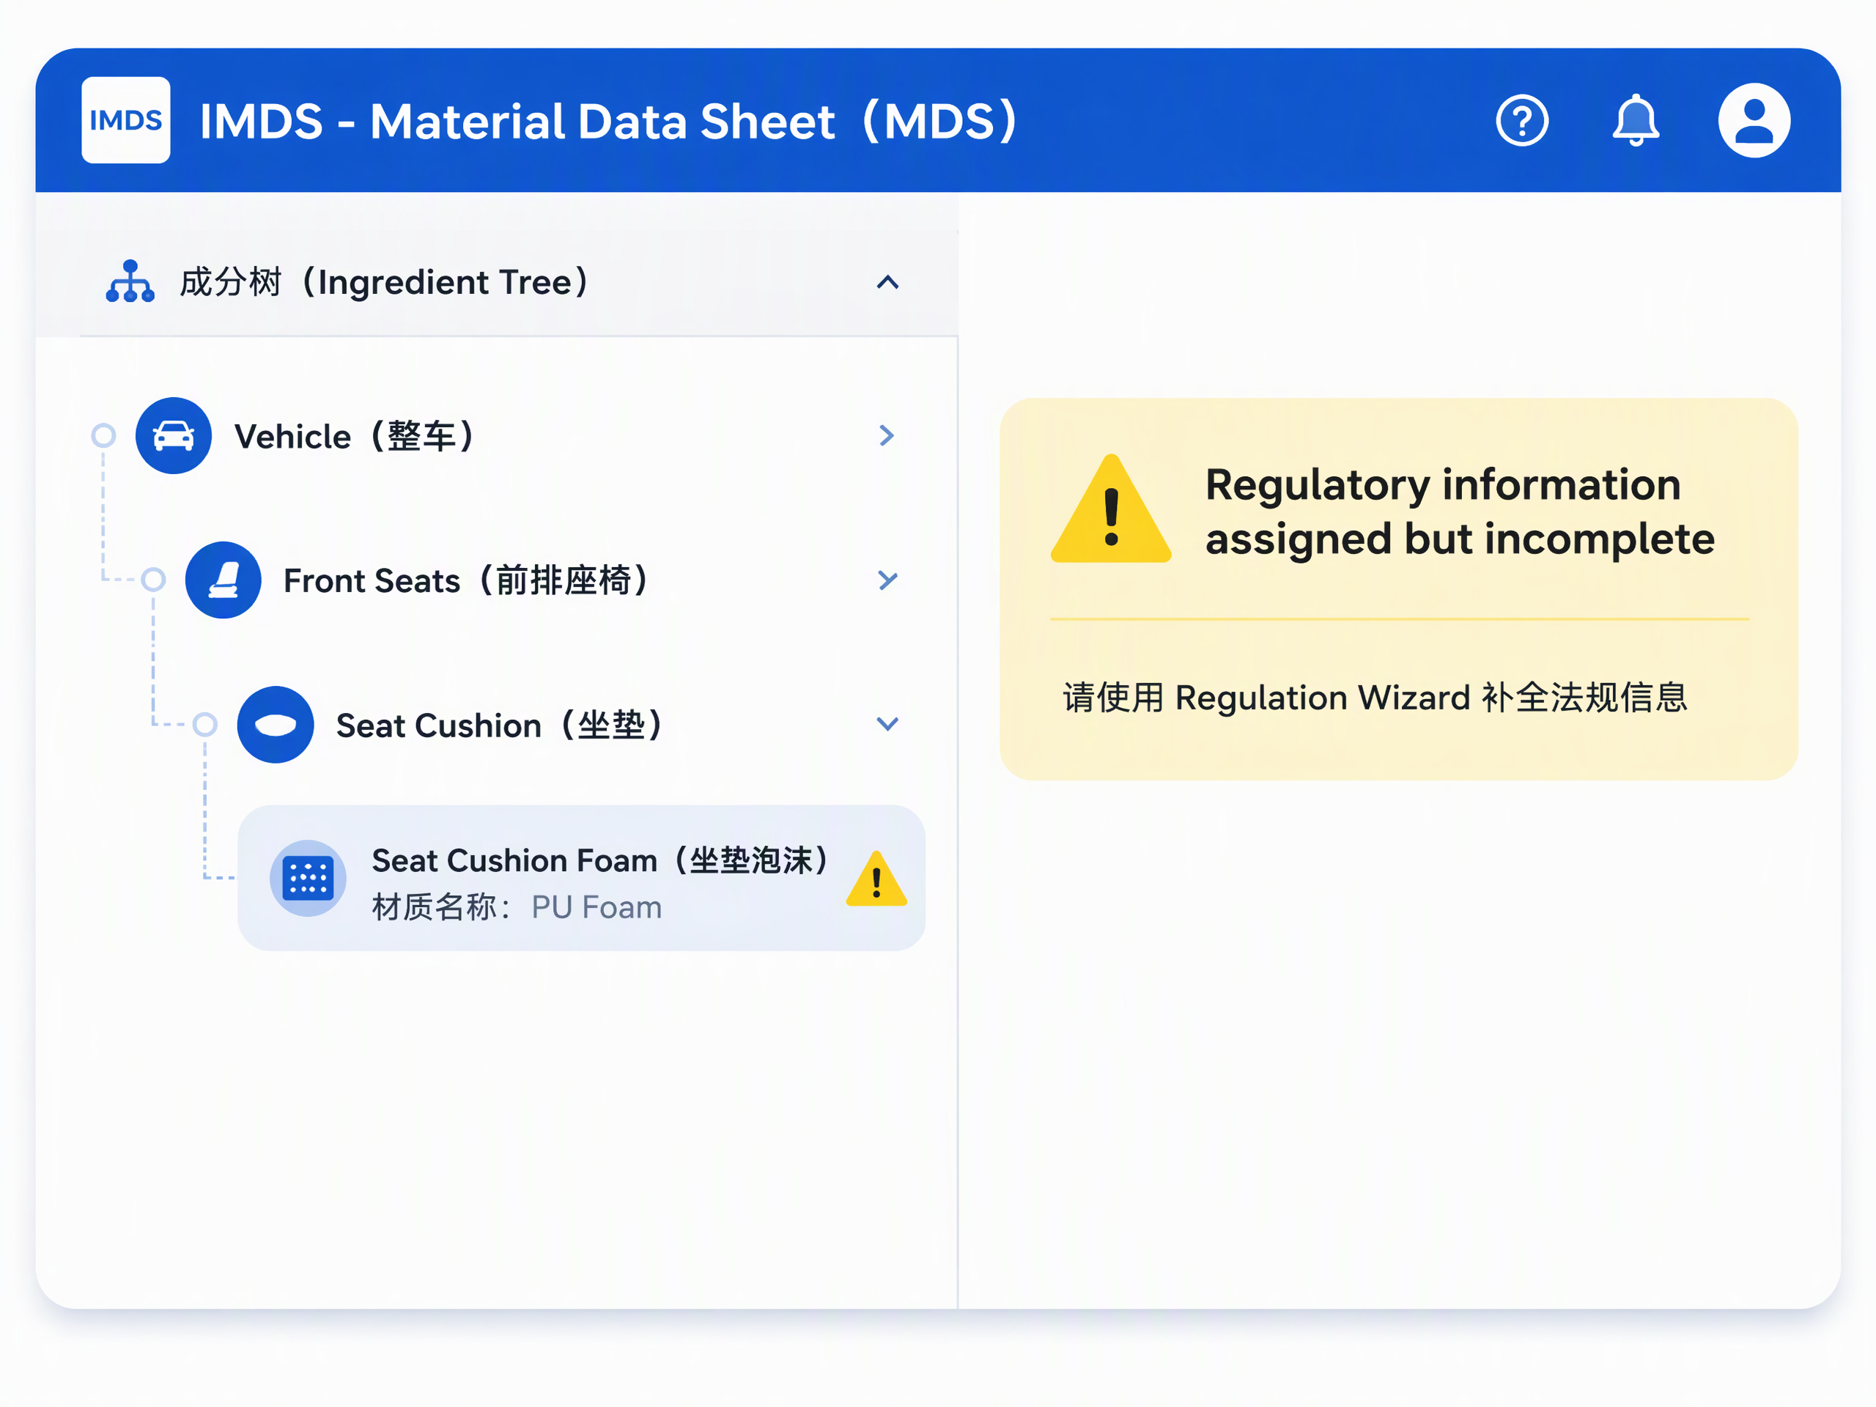This screenshot has width=1876, height=1407.
Task: Click the 请使用 Regulation Wizard 补全法规信息 message
Action: 1375,697
